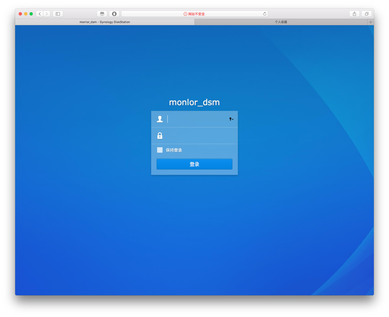Open the password autofill key dropdown

click(x=231, y=119)
